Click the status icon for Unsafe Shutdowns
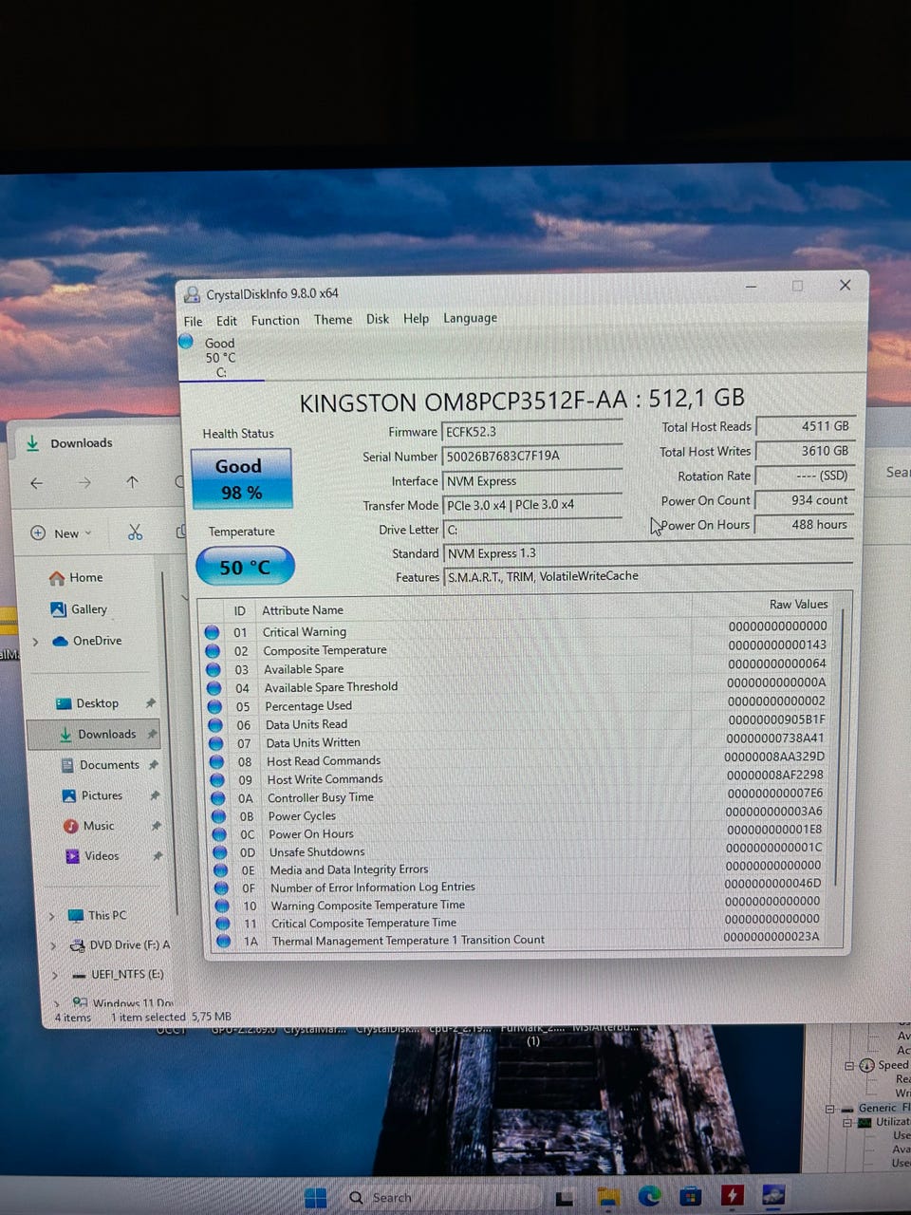This screenshot has width=911, height=1215. (x=220, y=852)
